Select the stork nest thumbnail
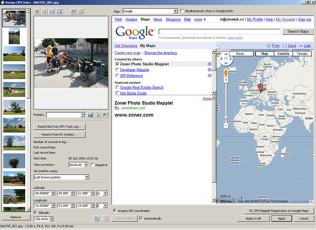Screen dimensions: 316x230 coord(14,161)
